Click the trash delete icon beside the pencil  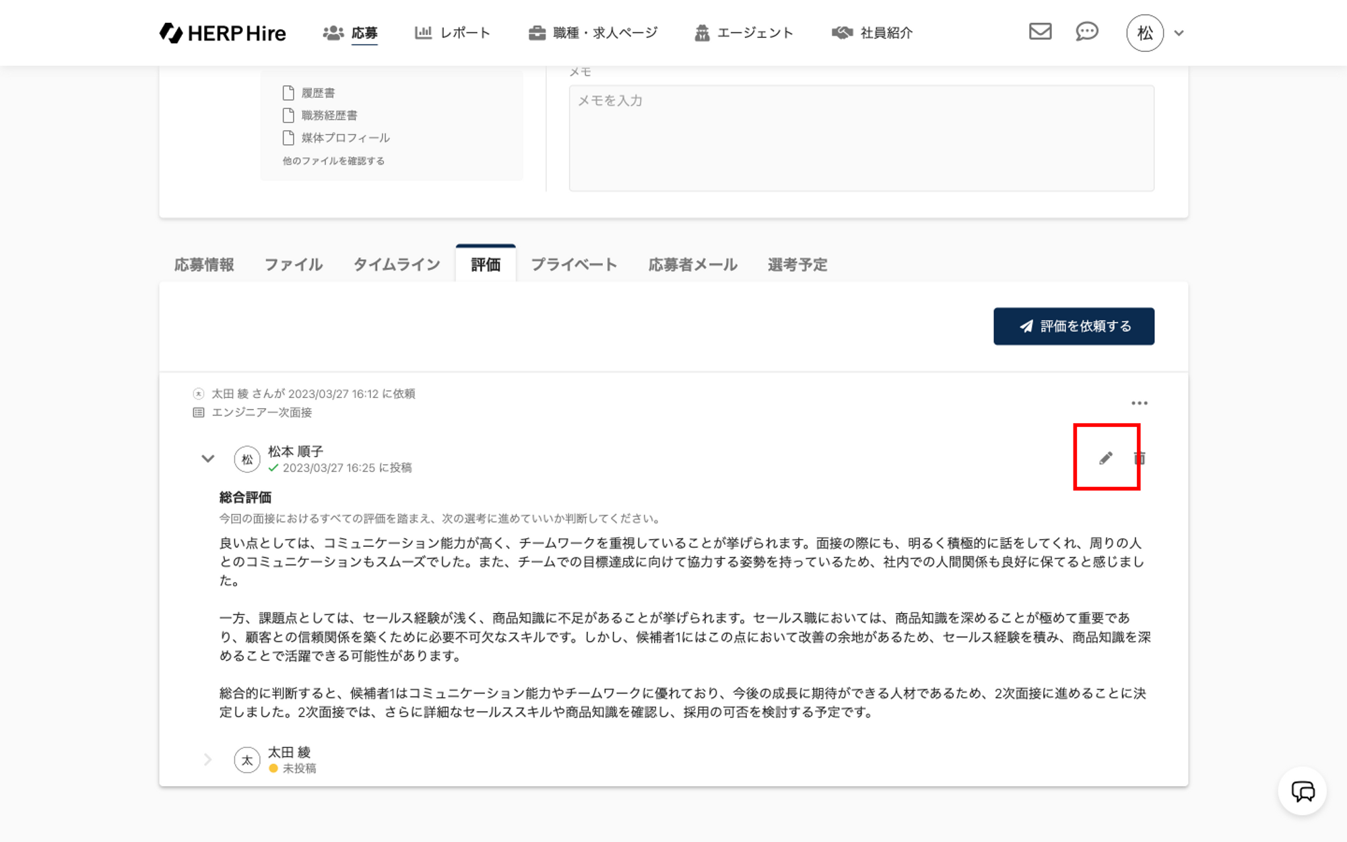click(1140, 458)
